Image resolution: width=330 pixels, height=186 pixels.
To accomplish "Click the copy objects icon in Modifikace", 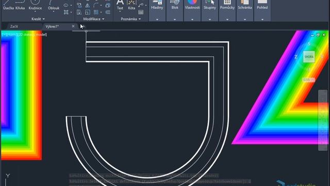I will (79, 5).
